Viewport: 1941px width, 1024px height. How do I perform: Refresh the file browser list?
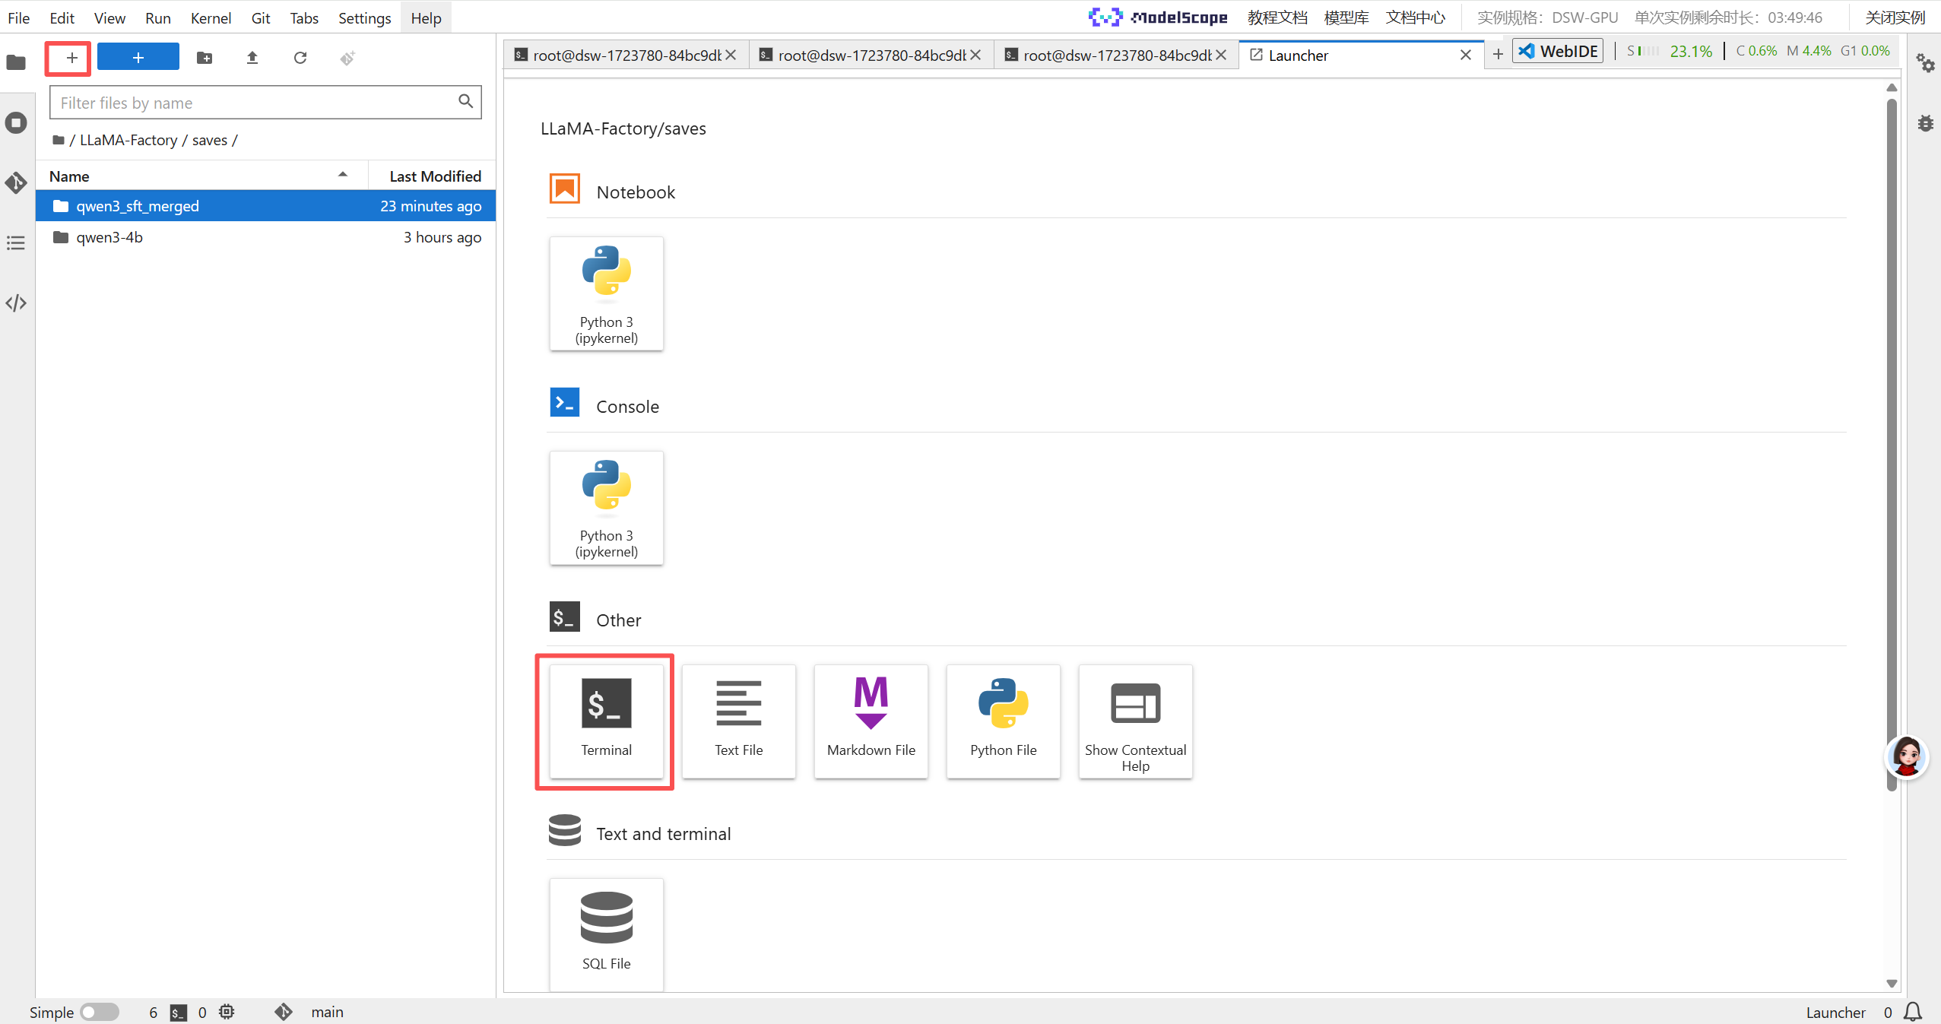[x=300, y=58]
